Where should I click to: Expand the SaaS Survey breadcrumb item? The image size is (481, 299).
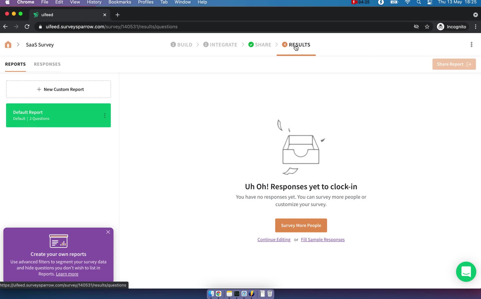(x=18, y=44)
